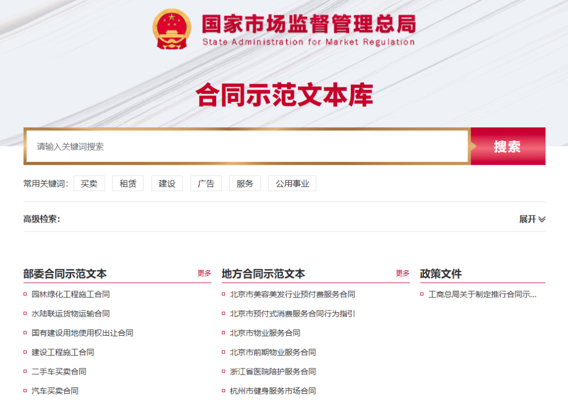The height and width of the screenshot is (400, 568).
Task: Click the national emblem logo icon
Action: 173,28
